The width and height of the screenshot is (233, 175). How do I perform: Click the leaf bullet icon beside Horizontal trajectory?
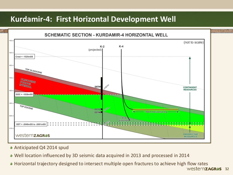click(11, 164)
